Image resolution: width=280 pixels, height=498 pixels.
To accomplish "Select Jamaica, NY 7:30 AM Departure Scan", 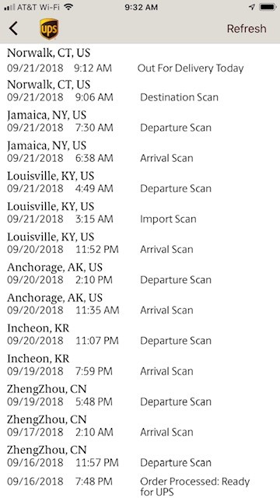I will 140,121.
